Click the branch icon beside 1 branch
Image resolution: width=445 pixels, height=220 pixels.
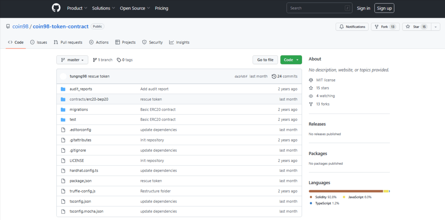95,60
